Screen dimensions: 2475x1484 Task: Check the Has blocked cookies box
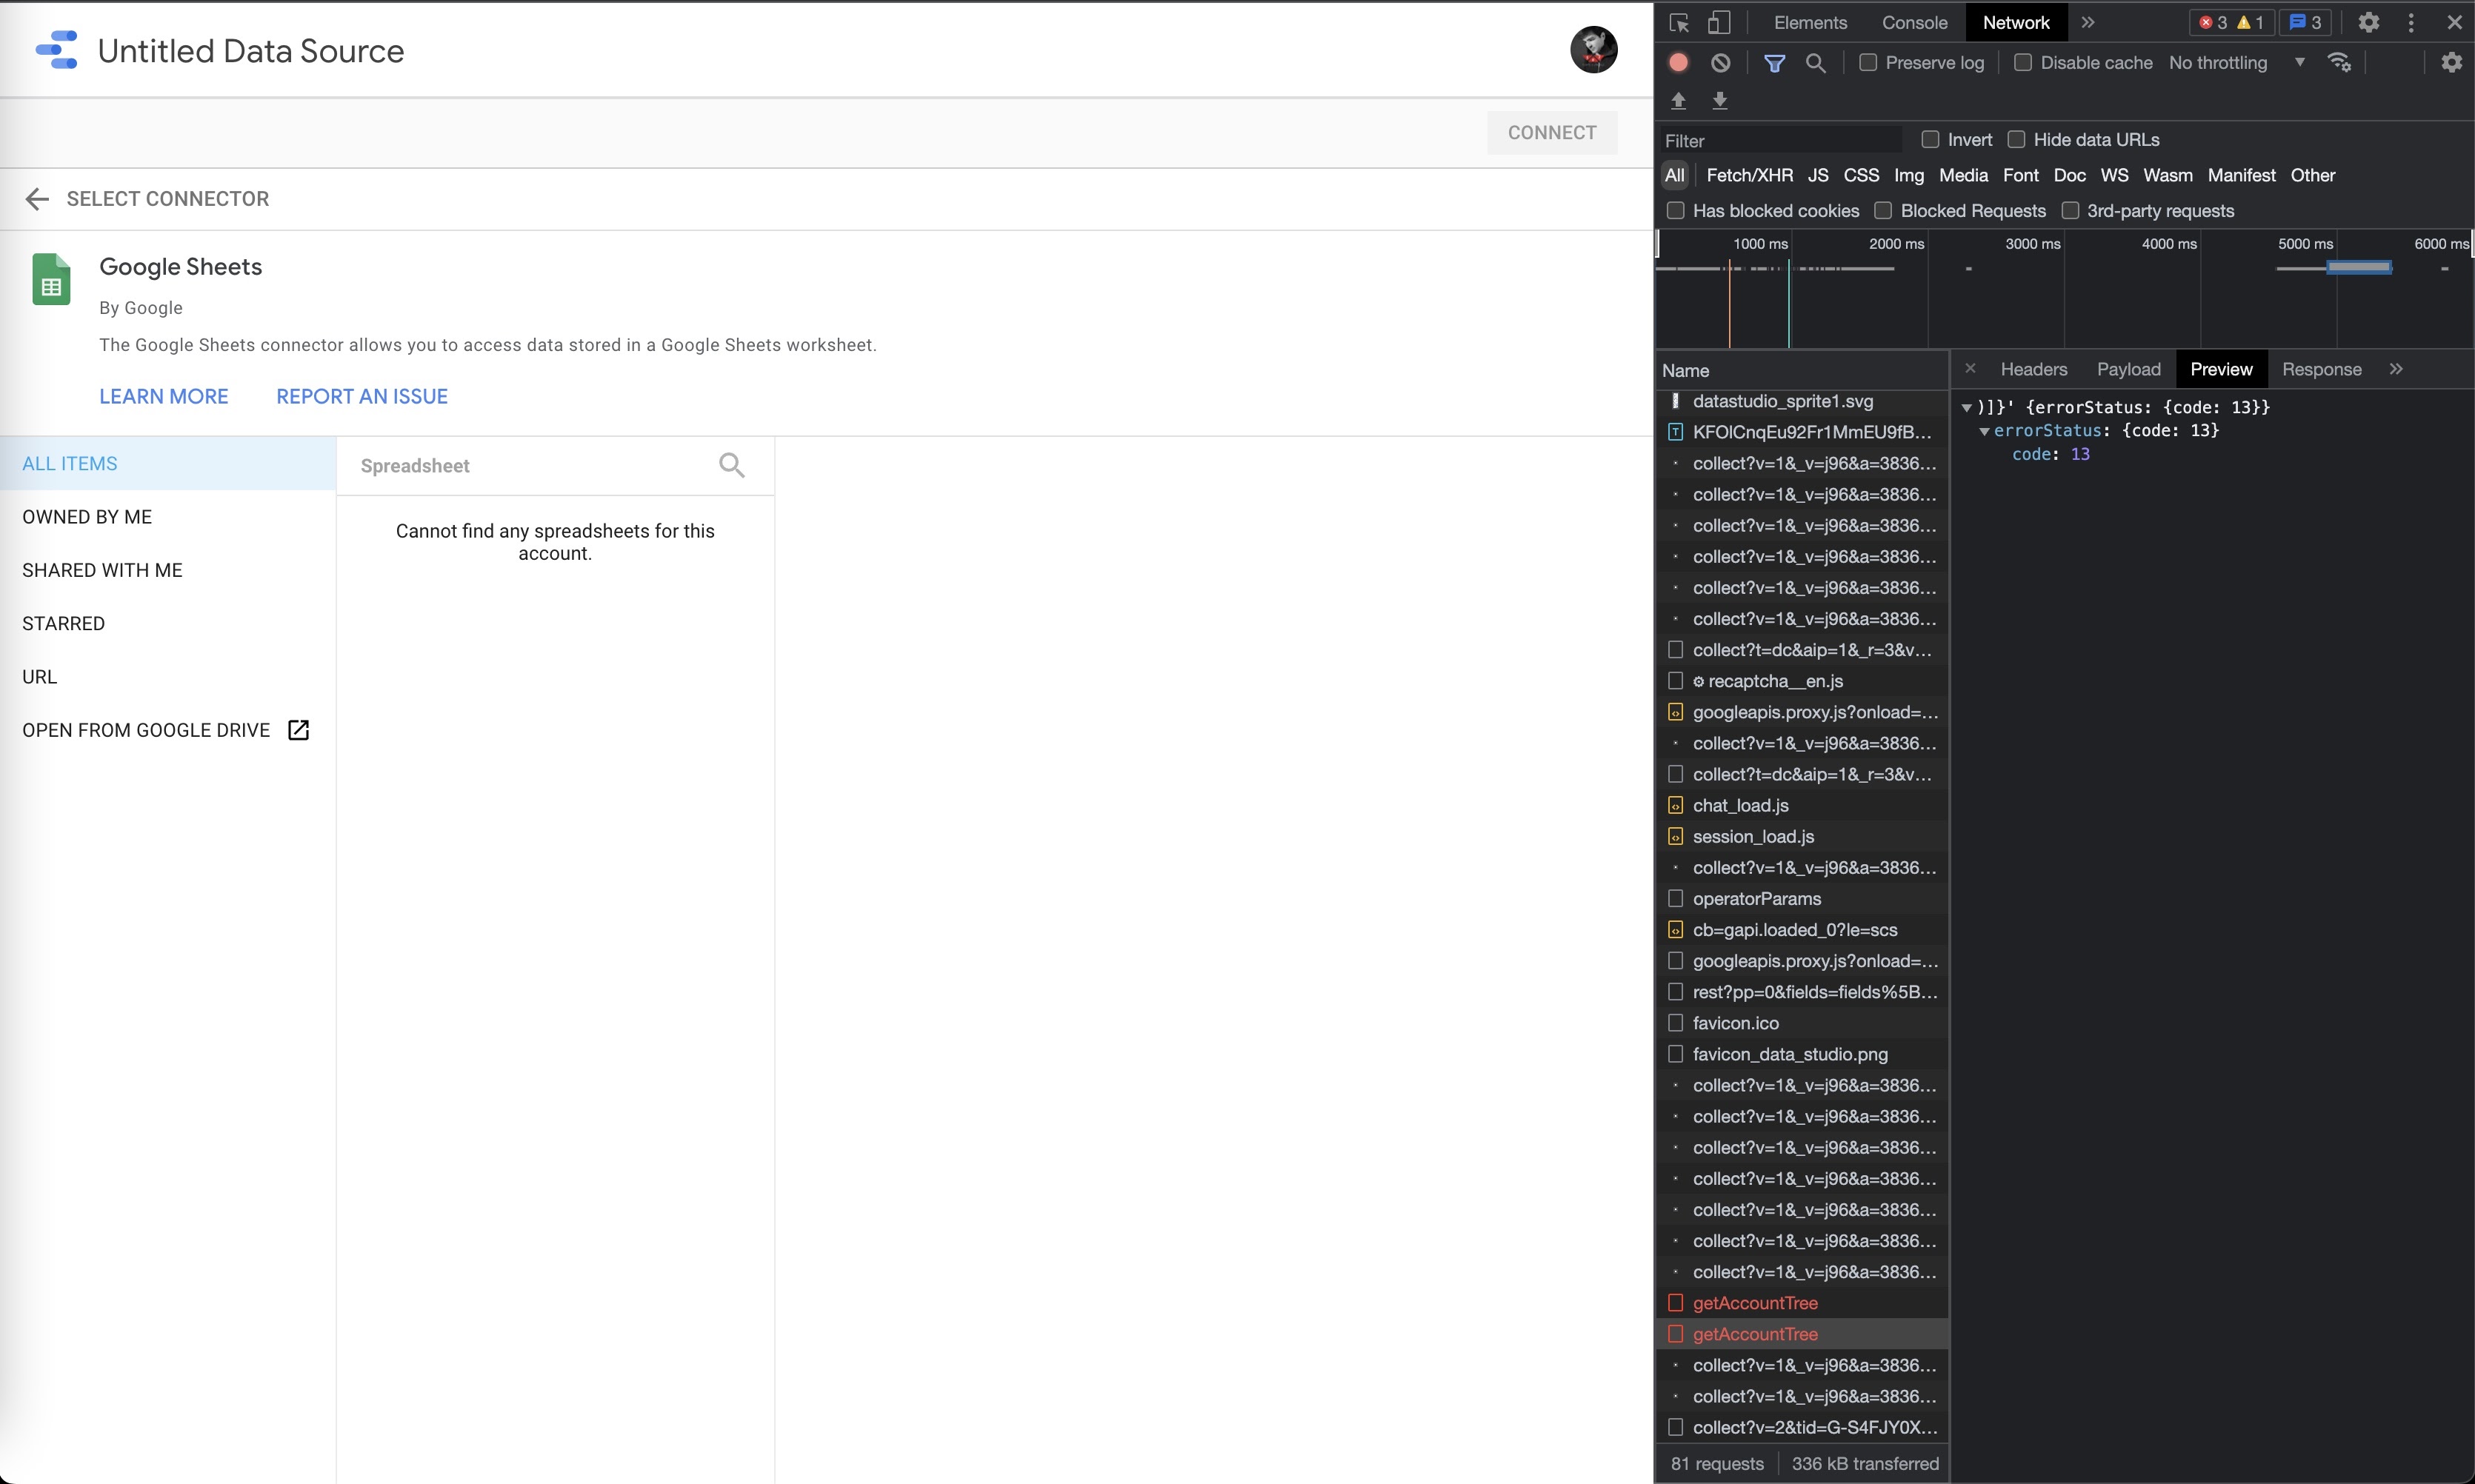click(x=1675, y=210)
